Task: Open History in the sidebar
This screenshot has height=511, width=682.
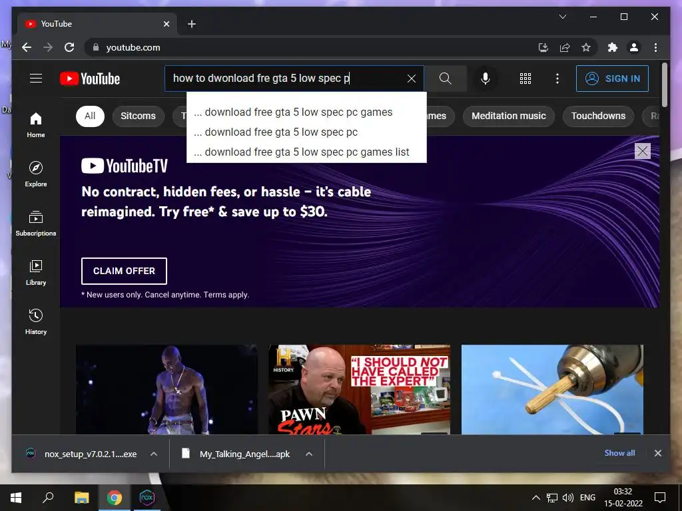Action: 36,322
